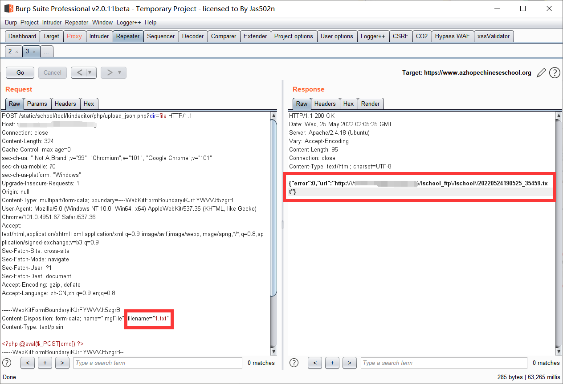Open forward history dropdown arrow
563x384 pixels.
click(x=121, y=72)
